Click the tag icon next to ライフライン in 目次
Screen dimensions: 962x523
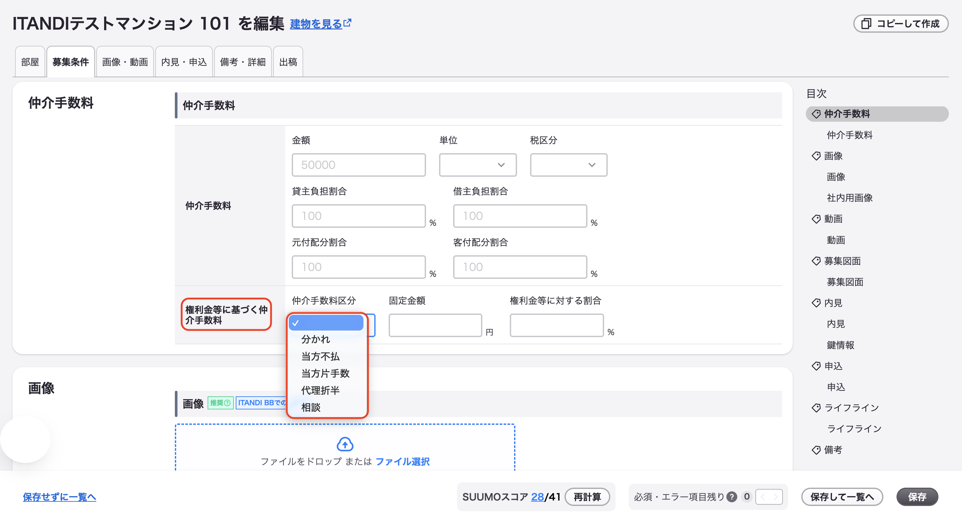tap(816, 408)
